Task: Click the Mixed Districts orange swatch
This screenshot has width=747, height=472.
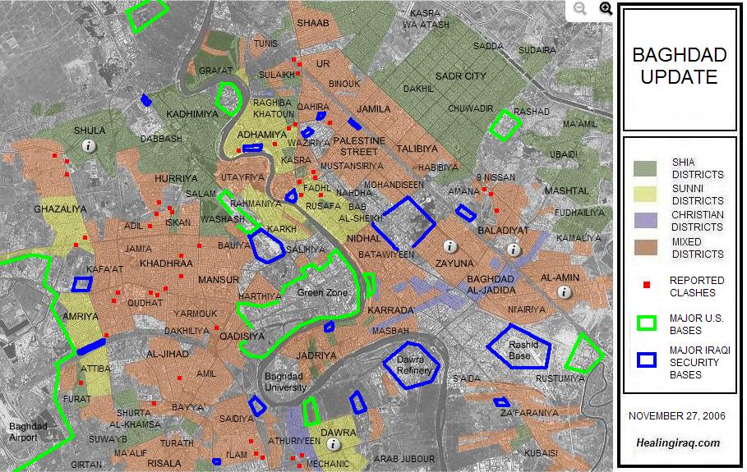Action: 646,247
